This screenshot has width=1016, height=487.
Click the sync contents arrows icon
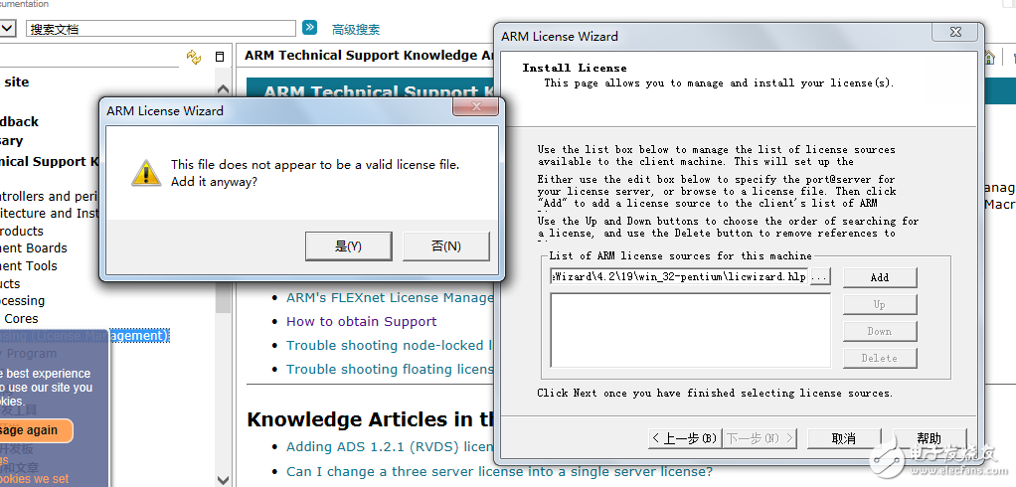click(x=194, y=57)
